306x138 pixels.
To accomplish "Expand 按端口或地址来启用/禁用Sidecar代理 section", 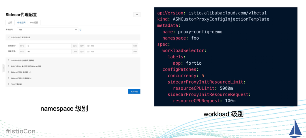I will point(73,66).
